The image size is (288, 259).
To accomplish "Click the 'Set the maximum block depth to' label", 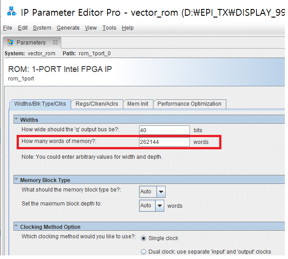I will coord(62,204).
